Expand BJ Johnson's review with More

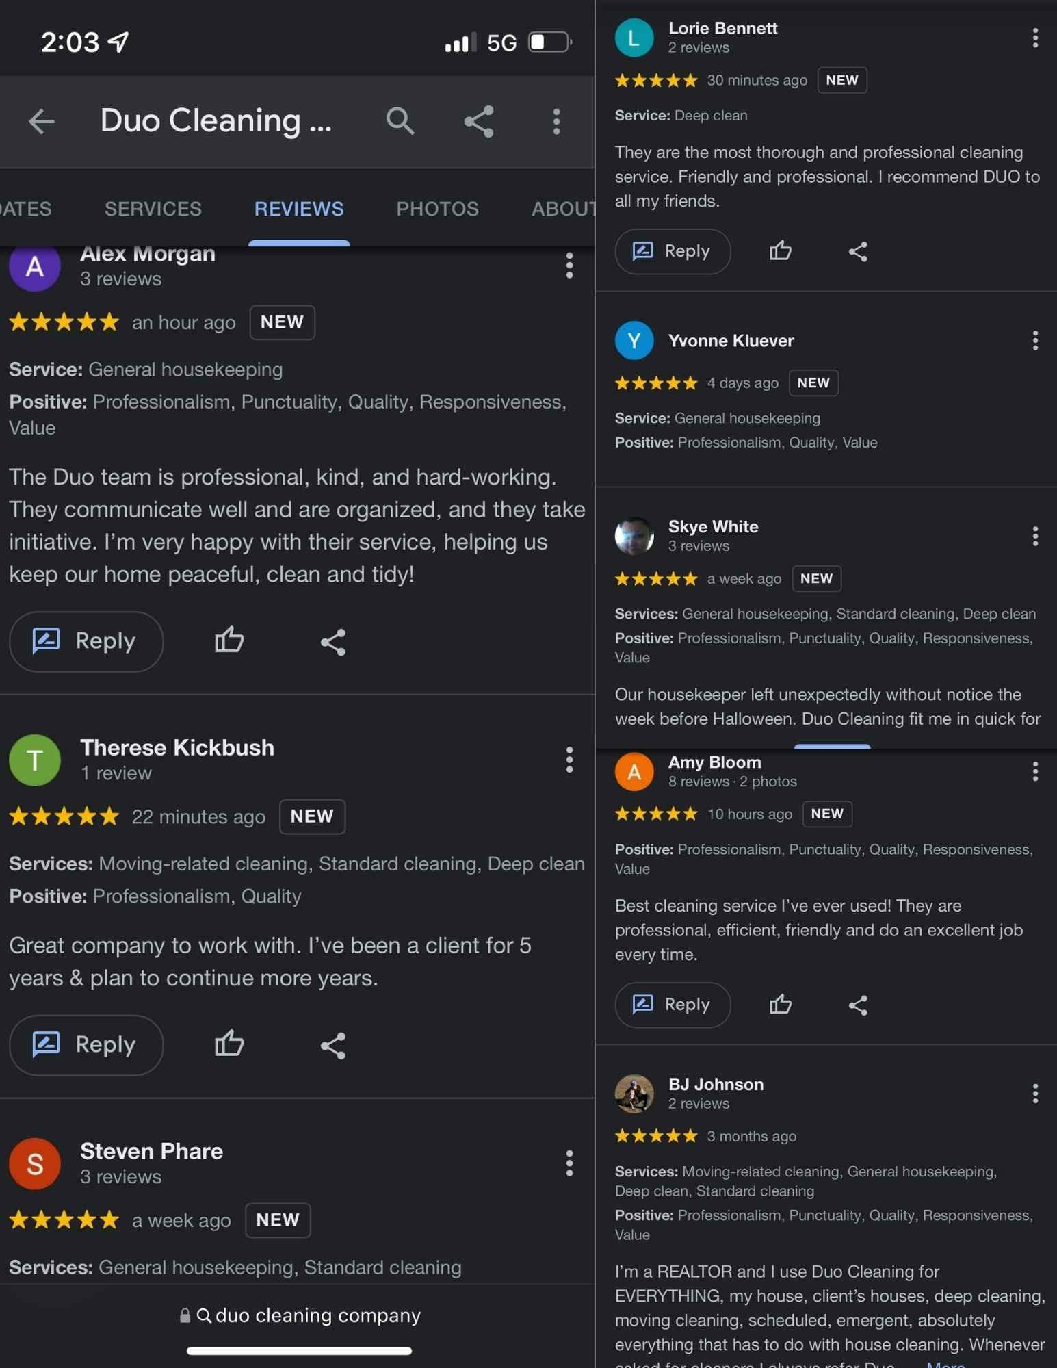pyautogui.click(x=945, y=1364)
